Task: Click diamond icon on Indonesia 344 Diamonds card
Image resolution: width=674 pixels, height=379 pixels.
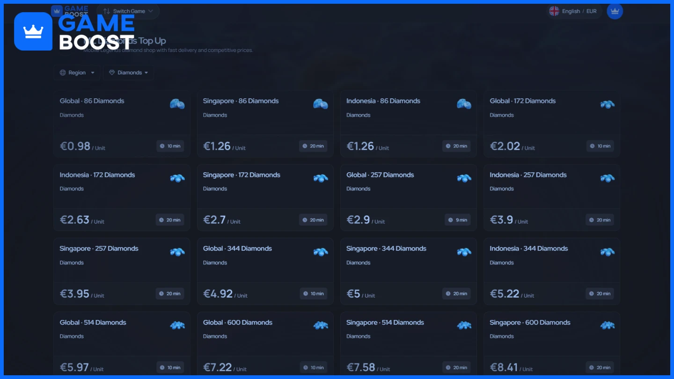Action: tap(607, 252)
